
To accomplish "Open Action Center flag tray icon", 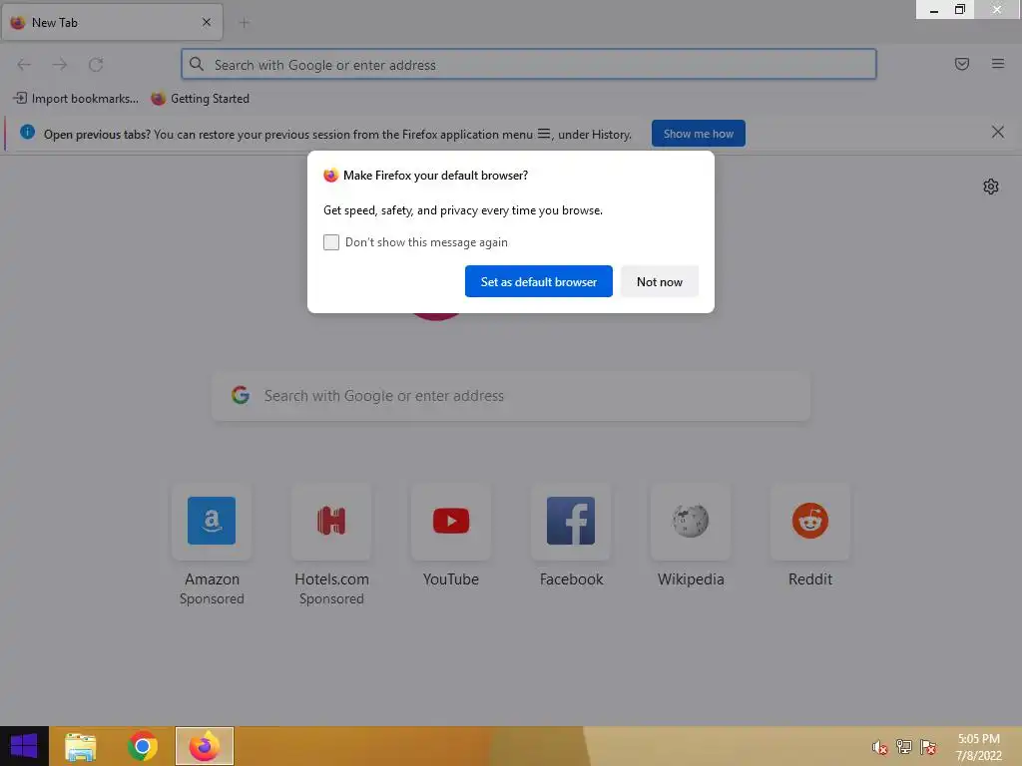I will (928, 747).
